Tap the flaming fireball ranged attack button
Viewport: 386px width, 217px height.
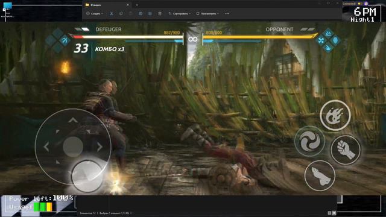point(335,115)
